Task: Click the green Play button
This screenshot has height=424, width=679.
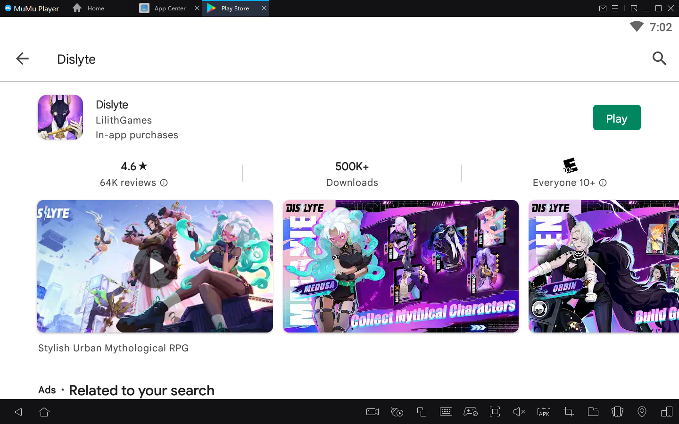Action: click(x=617, y=117)
